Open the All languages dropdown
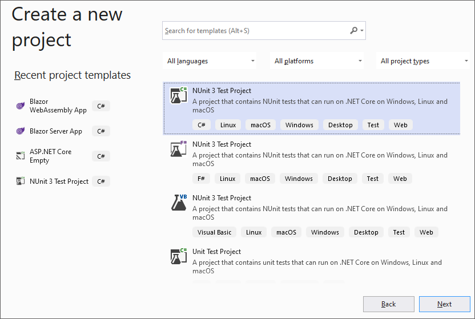 [210, 61]
